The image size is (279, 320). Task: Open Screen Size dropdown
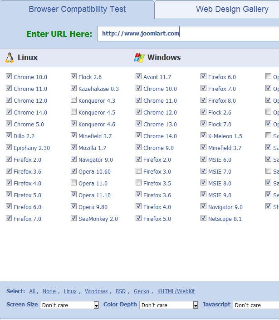coord(69,305)
